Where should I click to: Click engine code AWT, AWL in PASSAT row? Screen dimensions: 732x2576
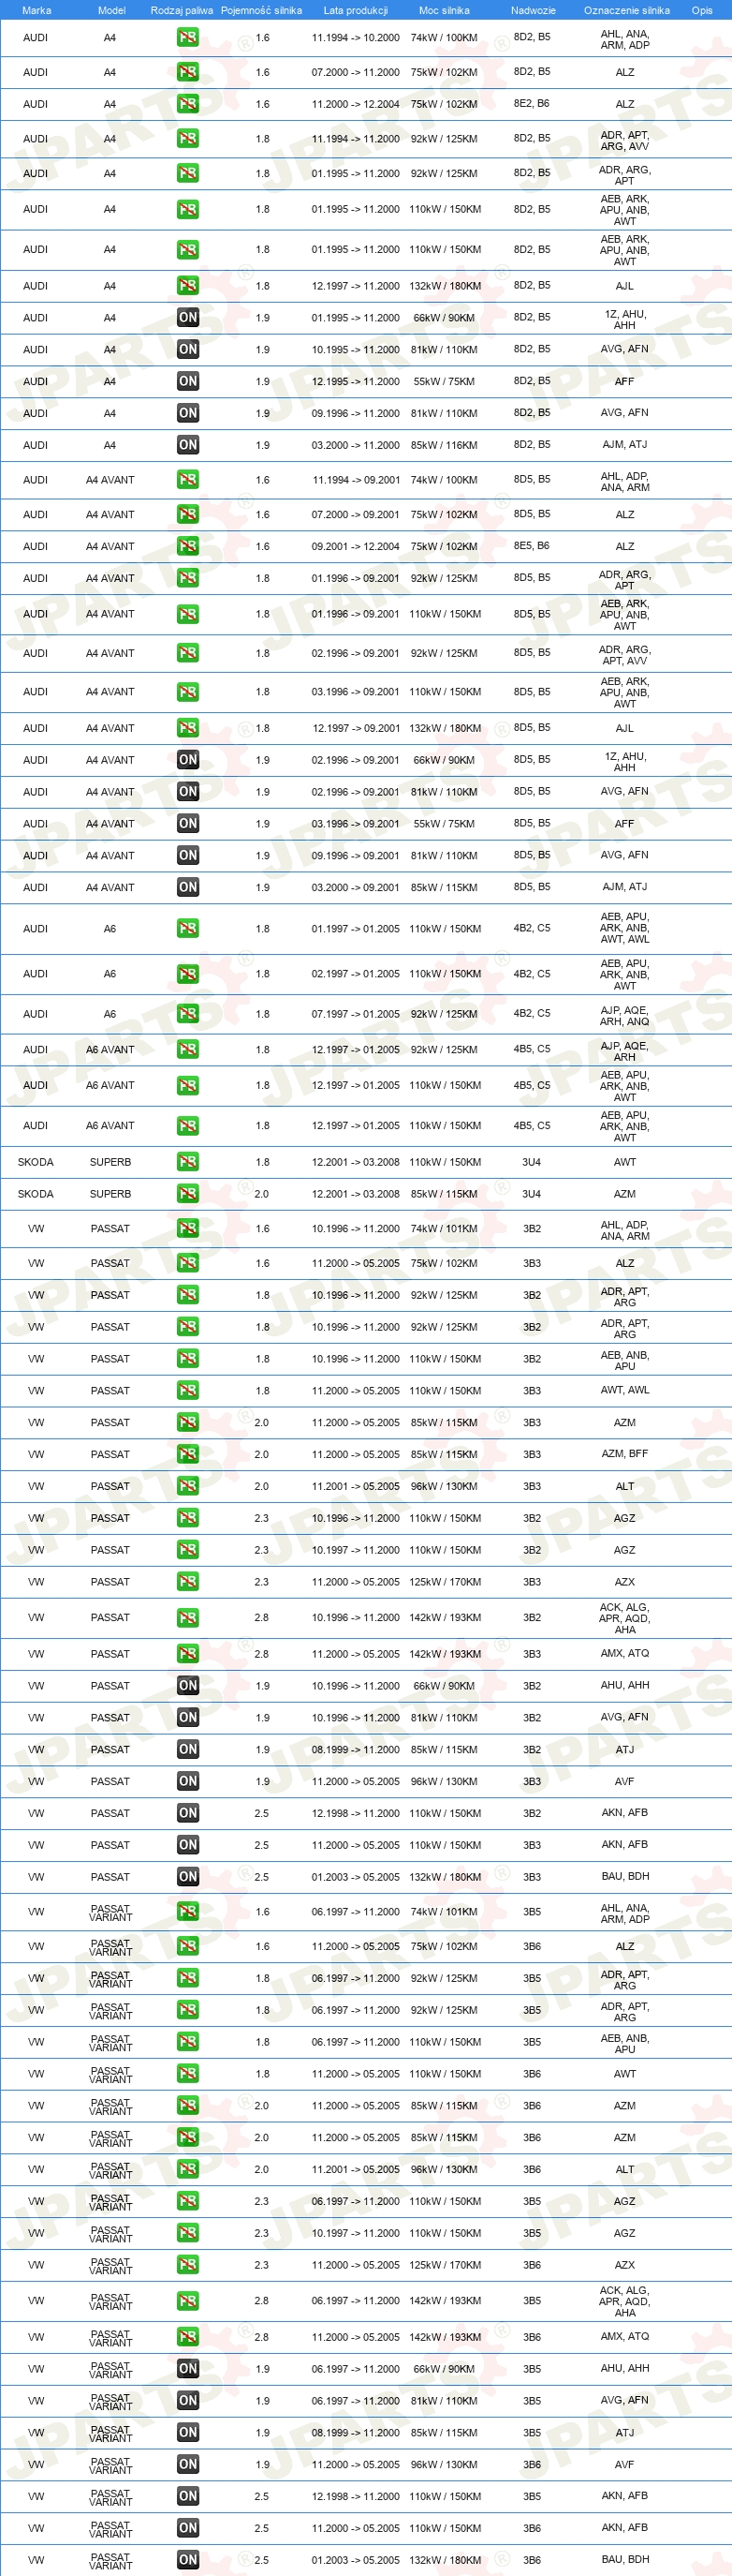[625, 1390]
